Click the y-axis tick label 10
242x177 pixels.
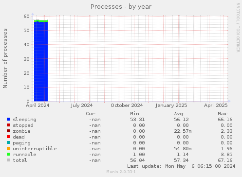coord(27,88)
